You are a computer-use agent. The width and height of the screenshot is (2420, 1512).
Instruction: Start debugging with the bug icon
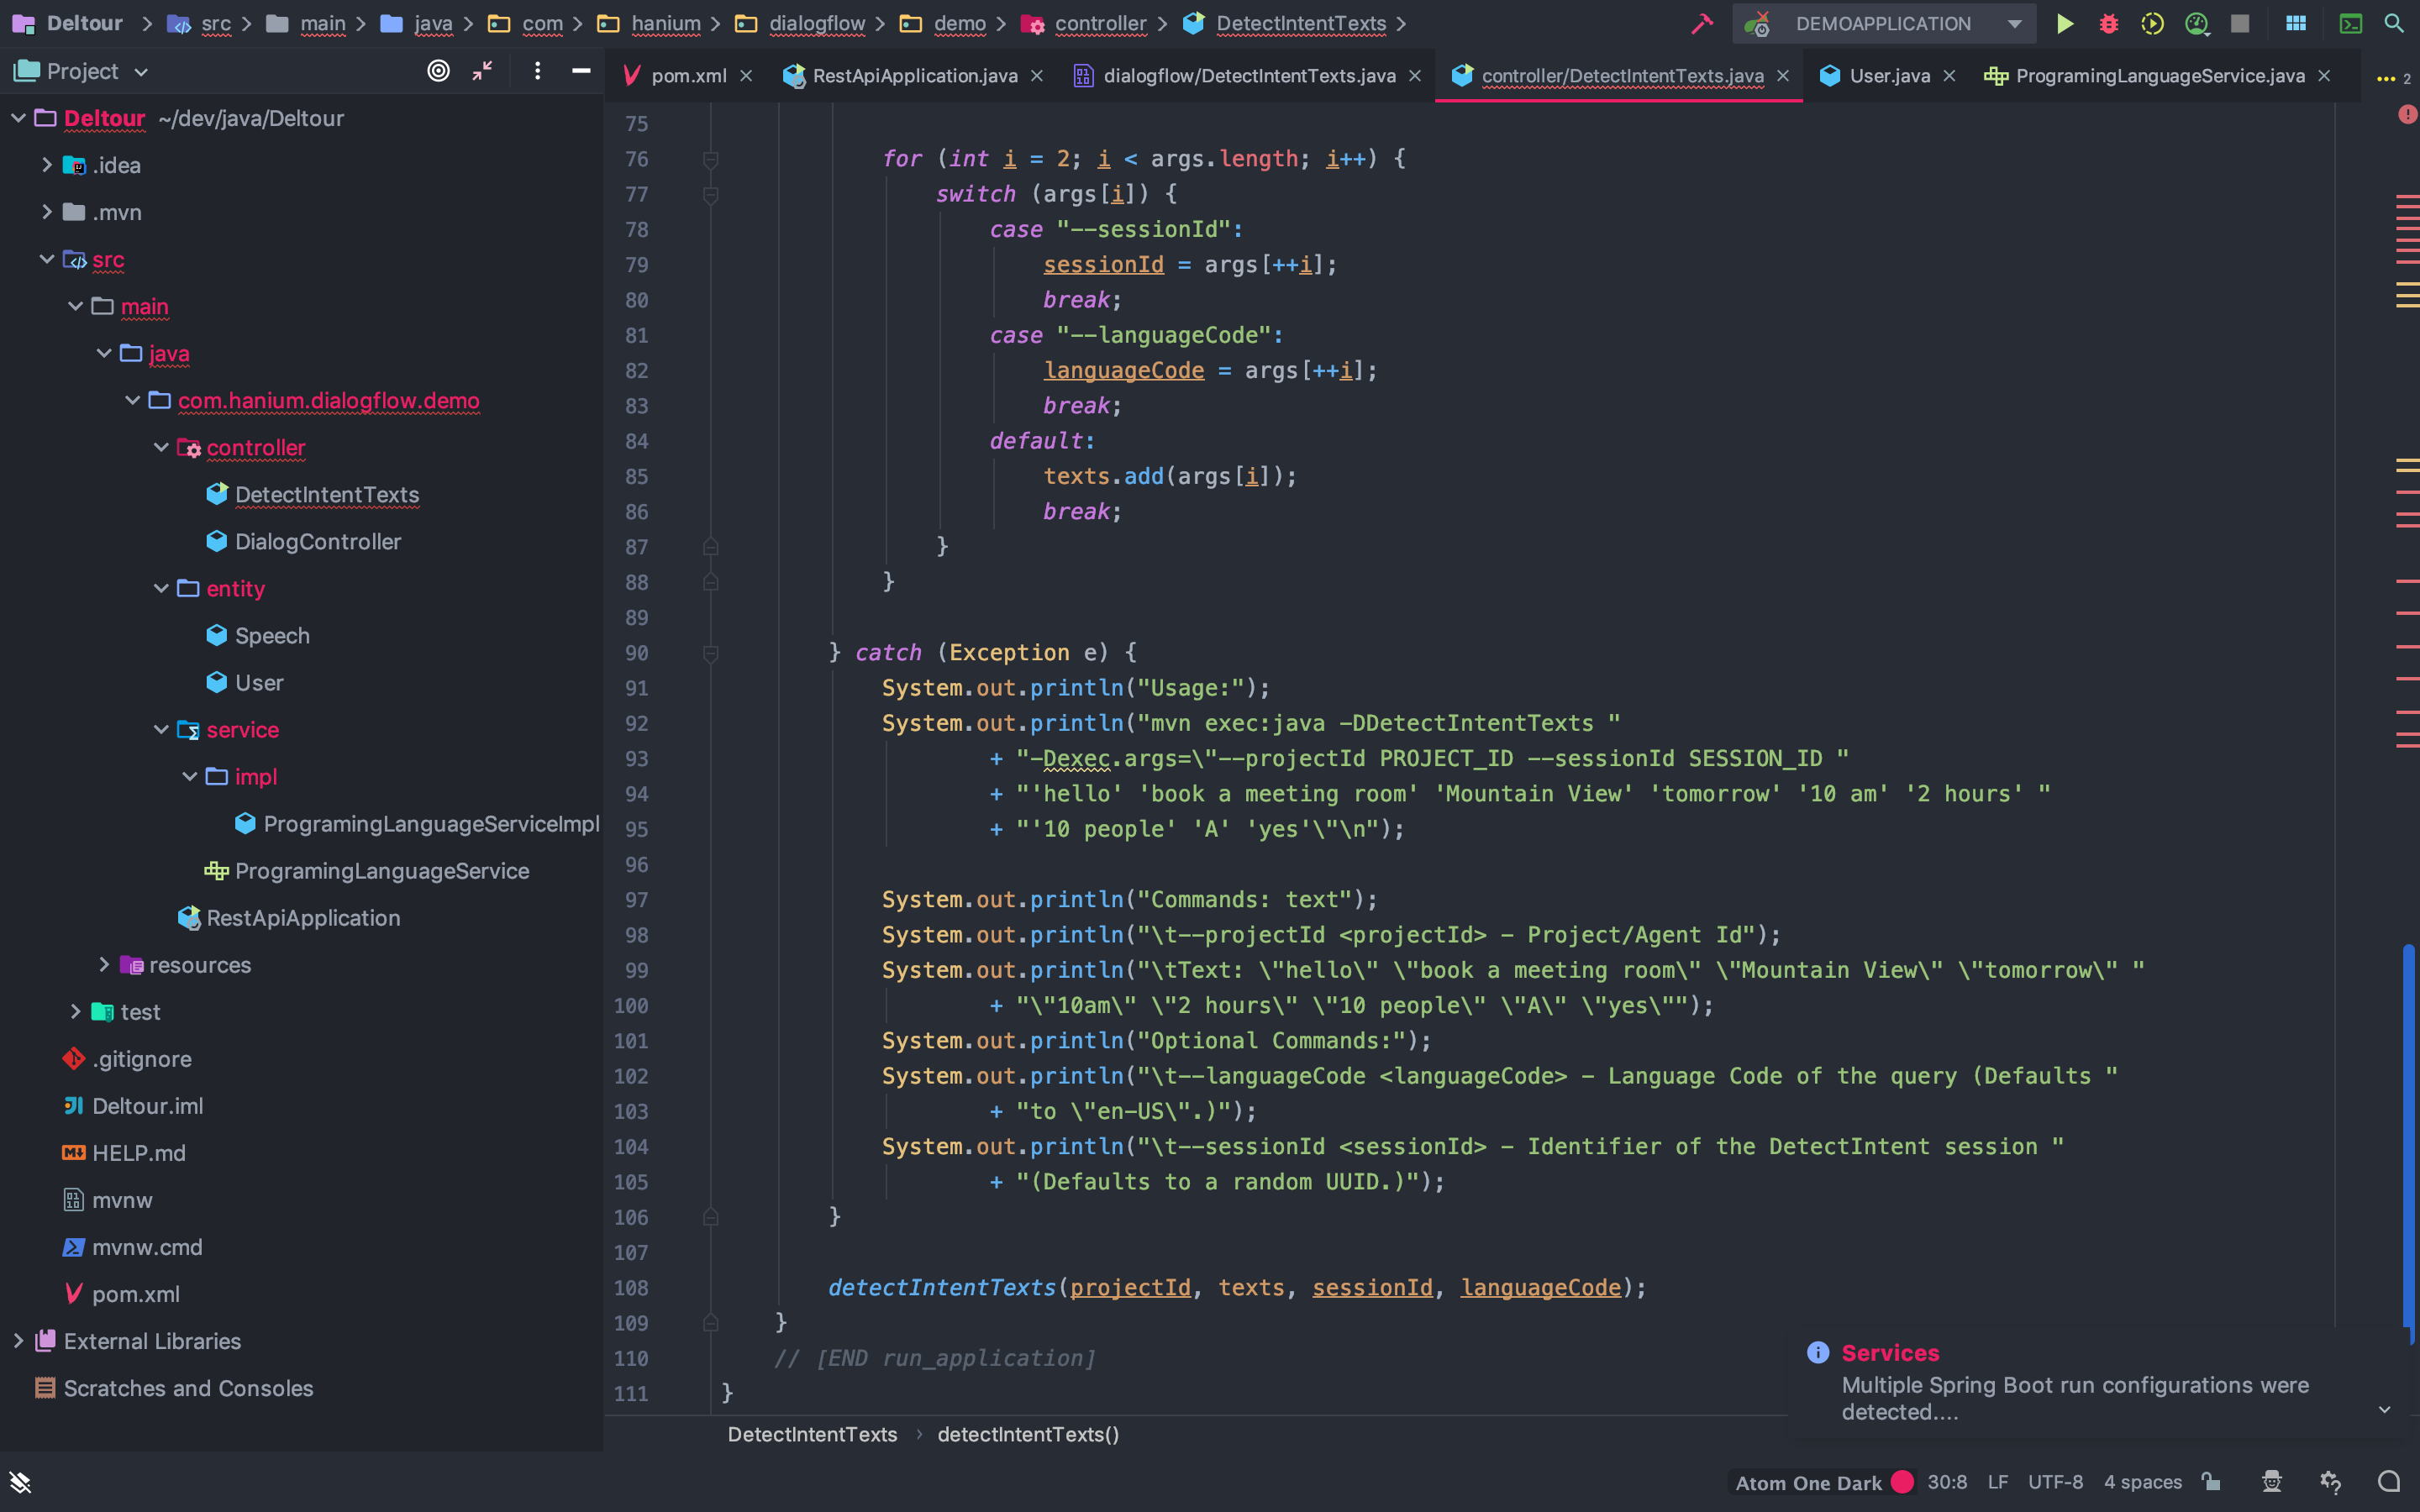point(2108,24)
